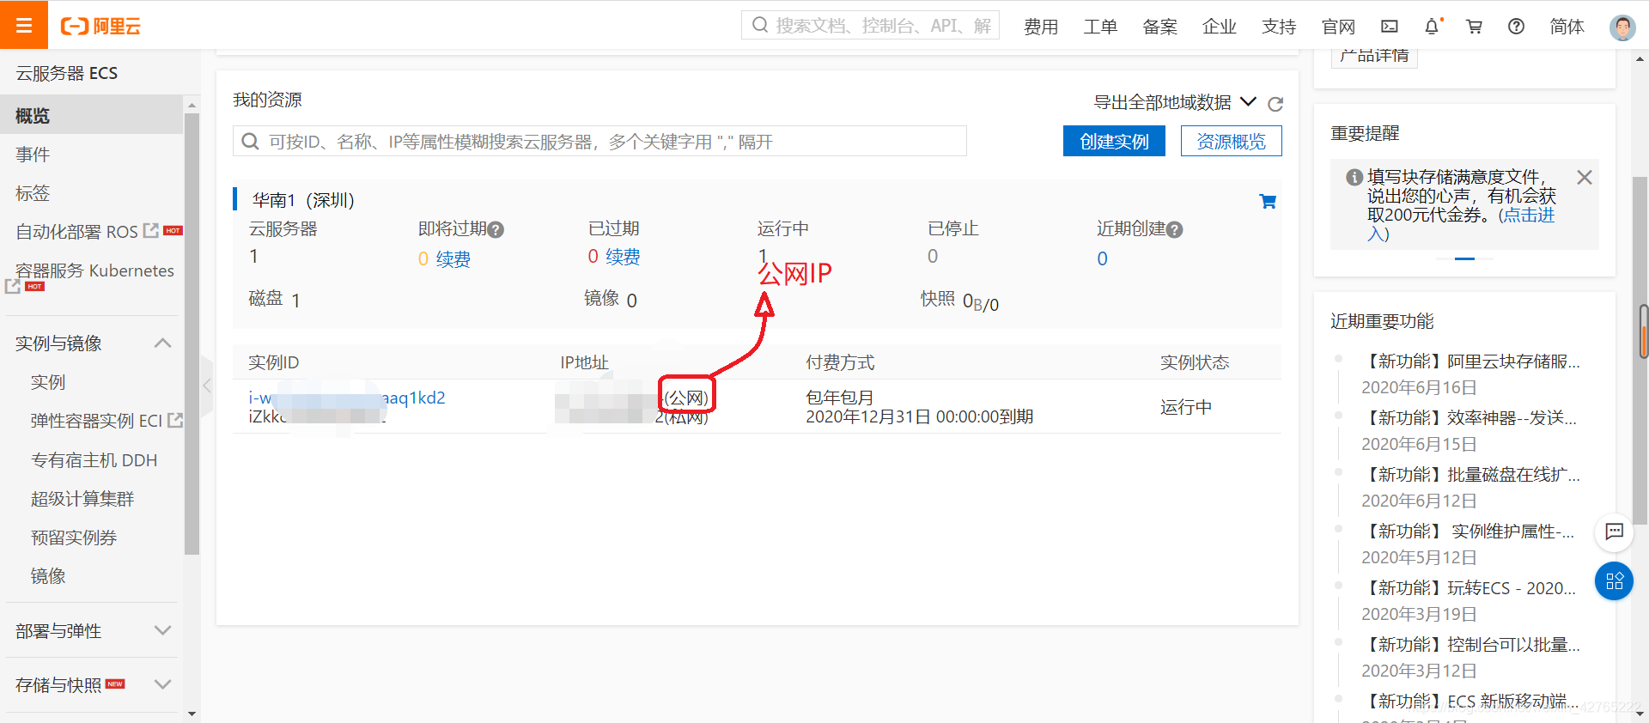
Task: Open the blue floating quick-tools button
Action: coord(1615,581)
